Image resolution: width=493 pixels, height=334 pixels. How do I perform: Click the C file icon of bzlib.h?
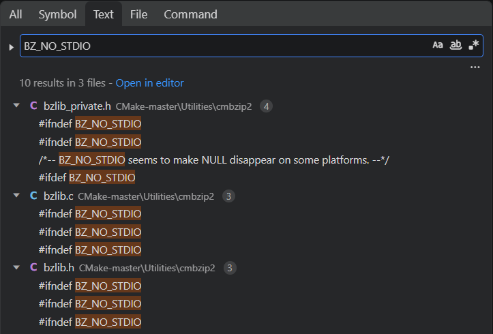[33, 267]
